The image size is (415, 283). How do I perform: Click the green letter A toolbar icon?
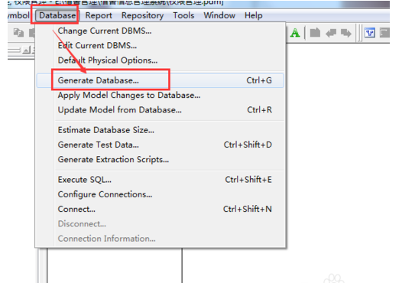pyautogui.click(x=295, y=33)
